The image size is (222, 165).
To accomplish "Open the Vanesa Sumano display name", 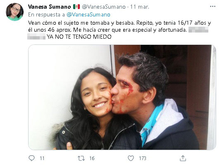I will tap(50, 7).
